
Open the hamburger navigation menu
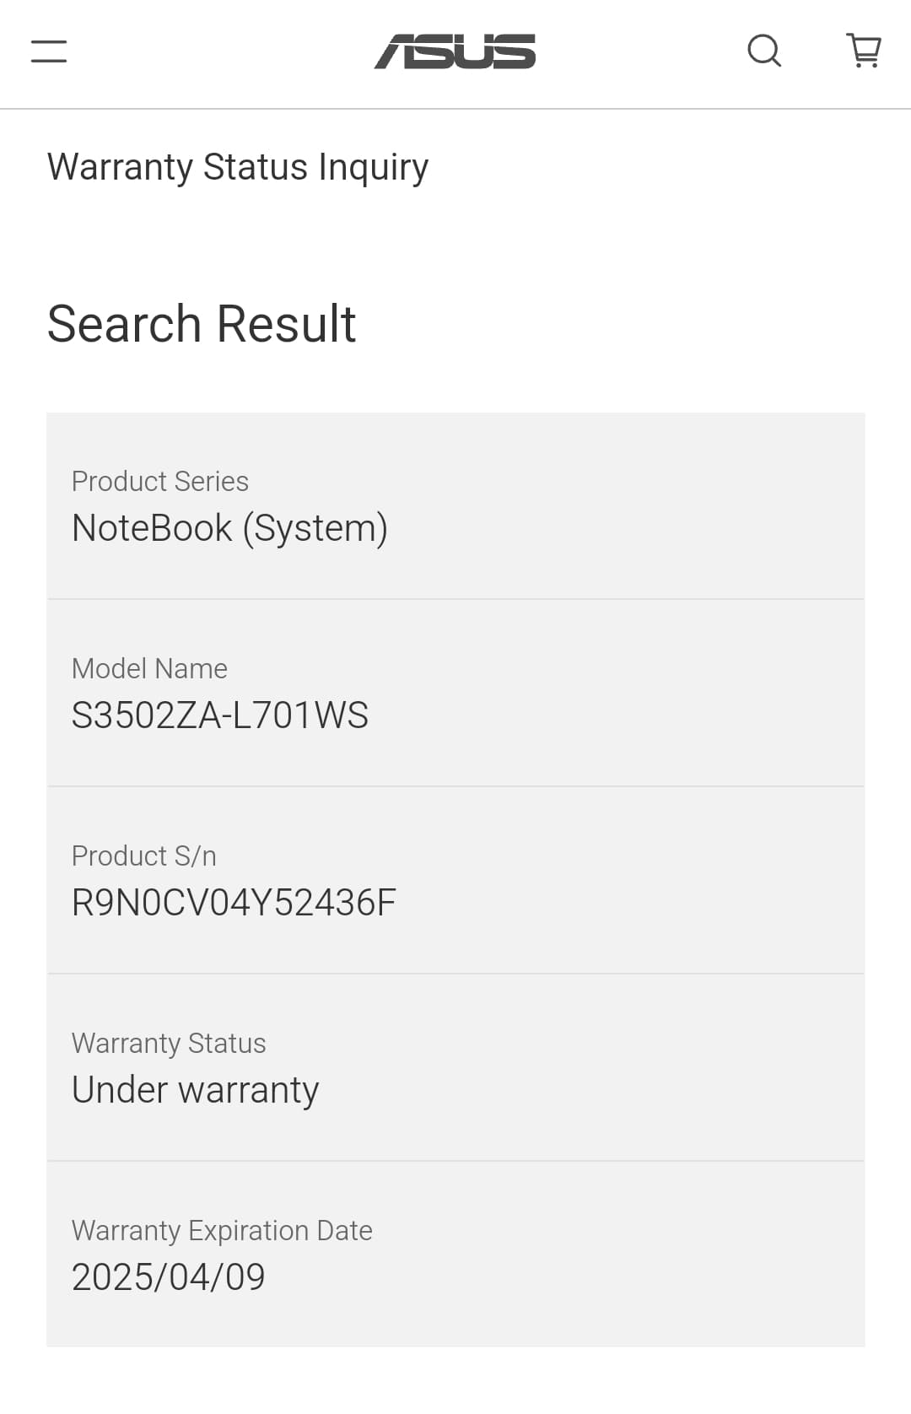pos(49,51)
